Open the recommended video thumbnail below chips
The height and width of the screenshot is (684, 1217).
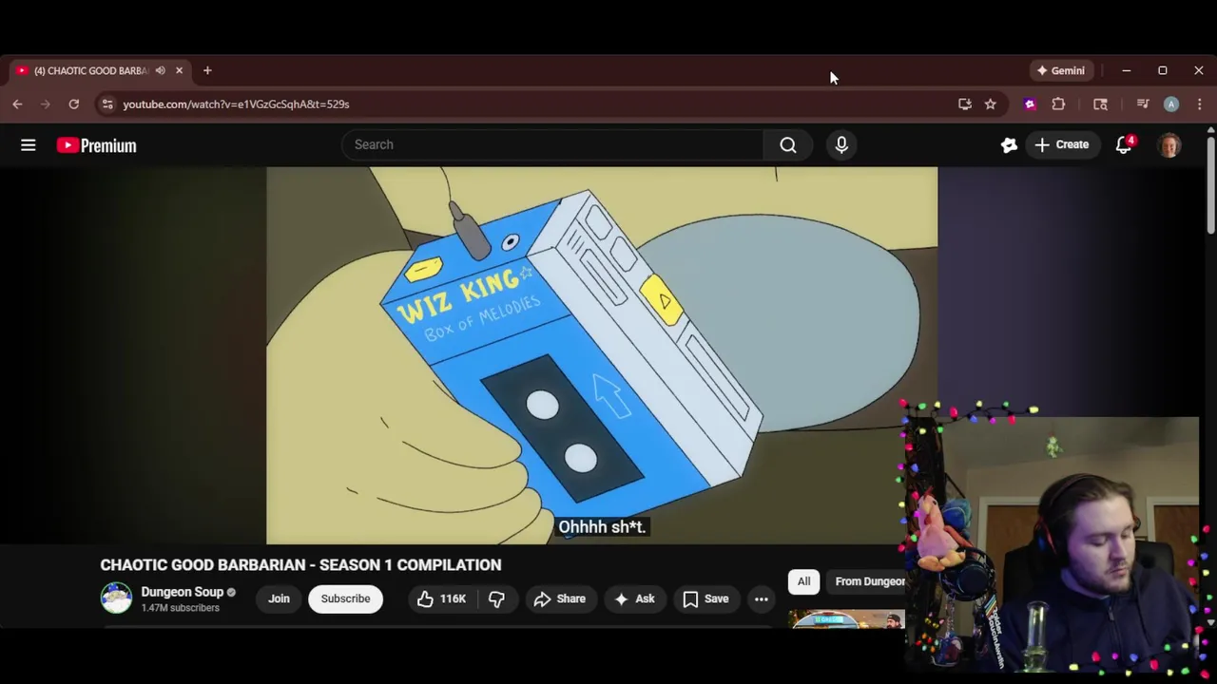[846, 619]
